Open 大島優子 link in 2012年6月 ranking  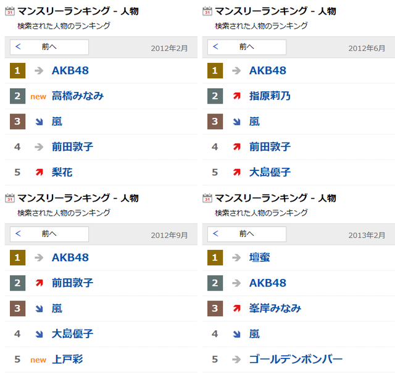pyautogui.click(x=270, y=172)
